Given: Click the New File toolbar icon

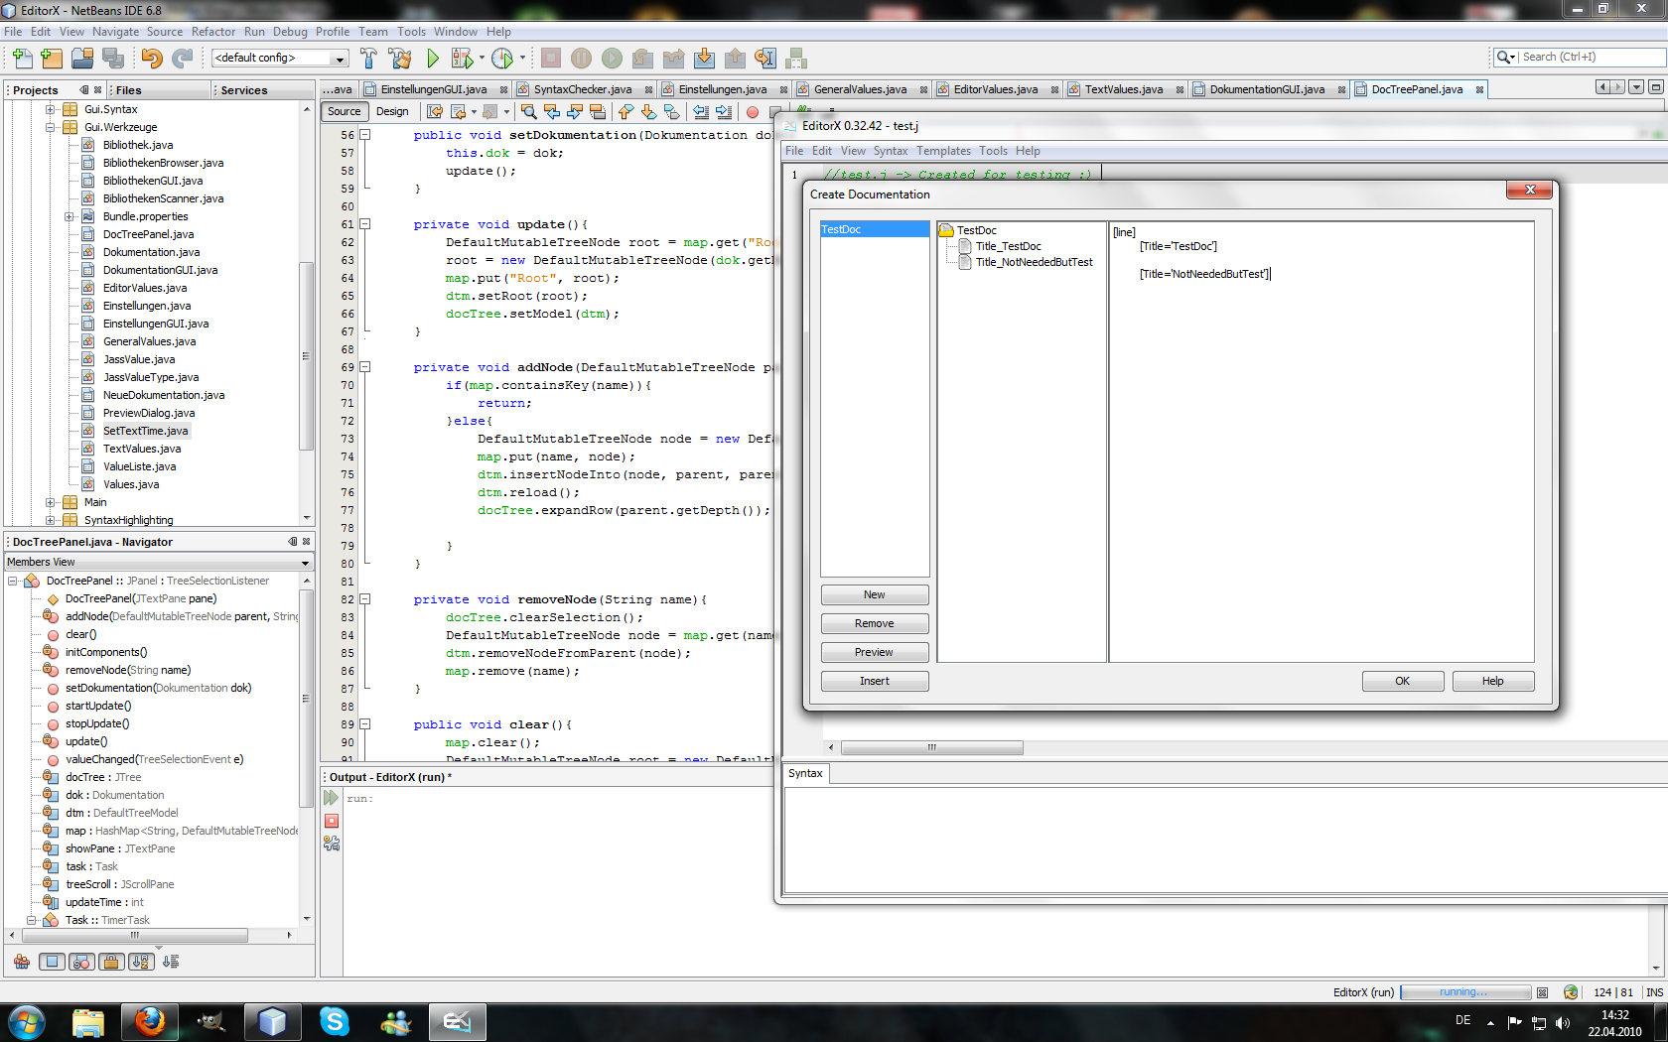Looking at the screenshot, I should (x=22, y=59).
